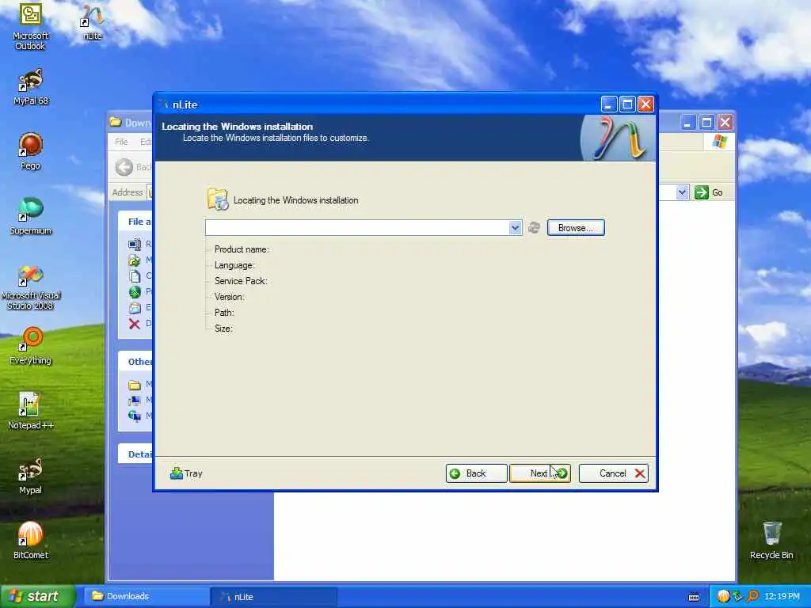Image resolution: width=811 pixels, height=608 pixels.
Task: Expand the installation path dropdown arrow
Action: [515, 227]
